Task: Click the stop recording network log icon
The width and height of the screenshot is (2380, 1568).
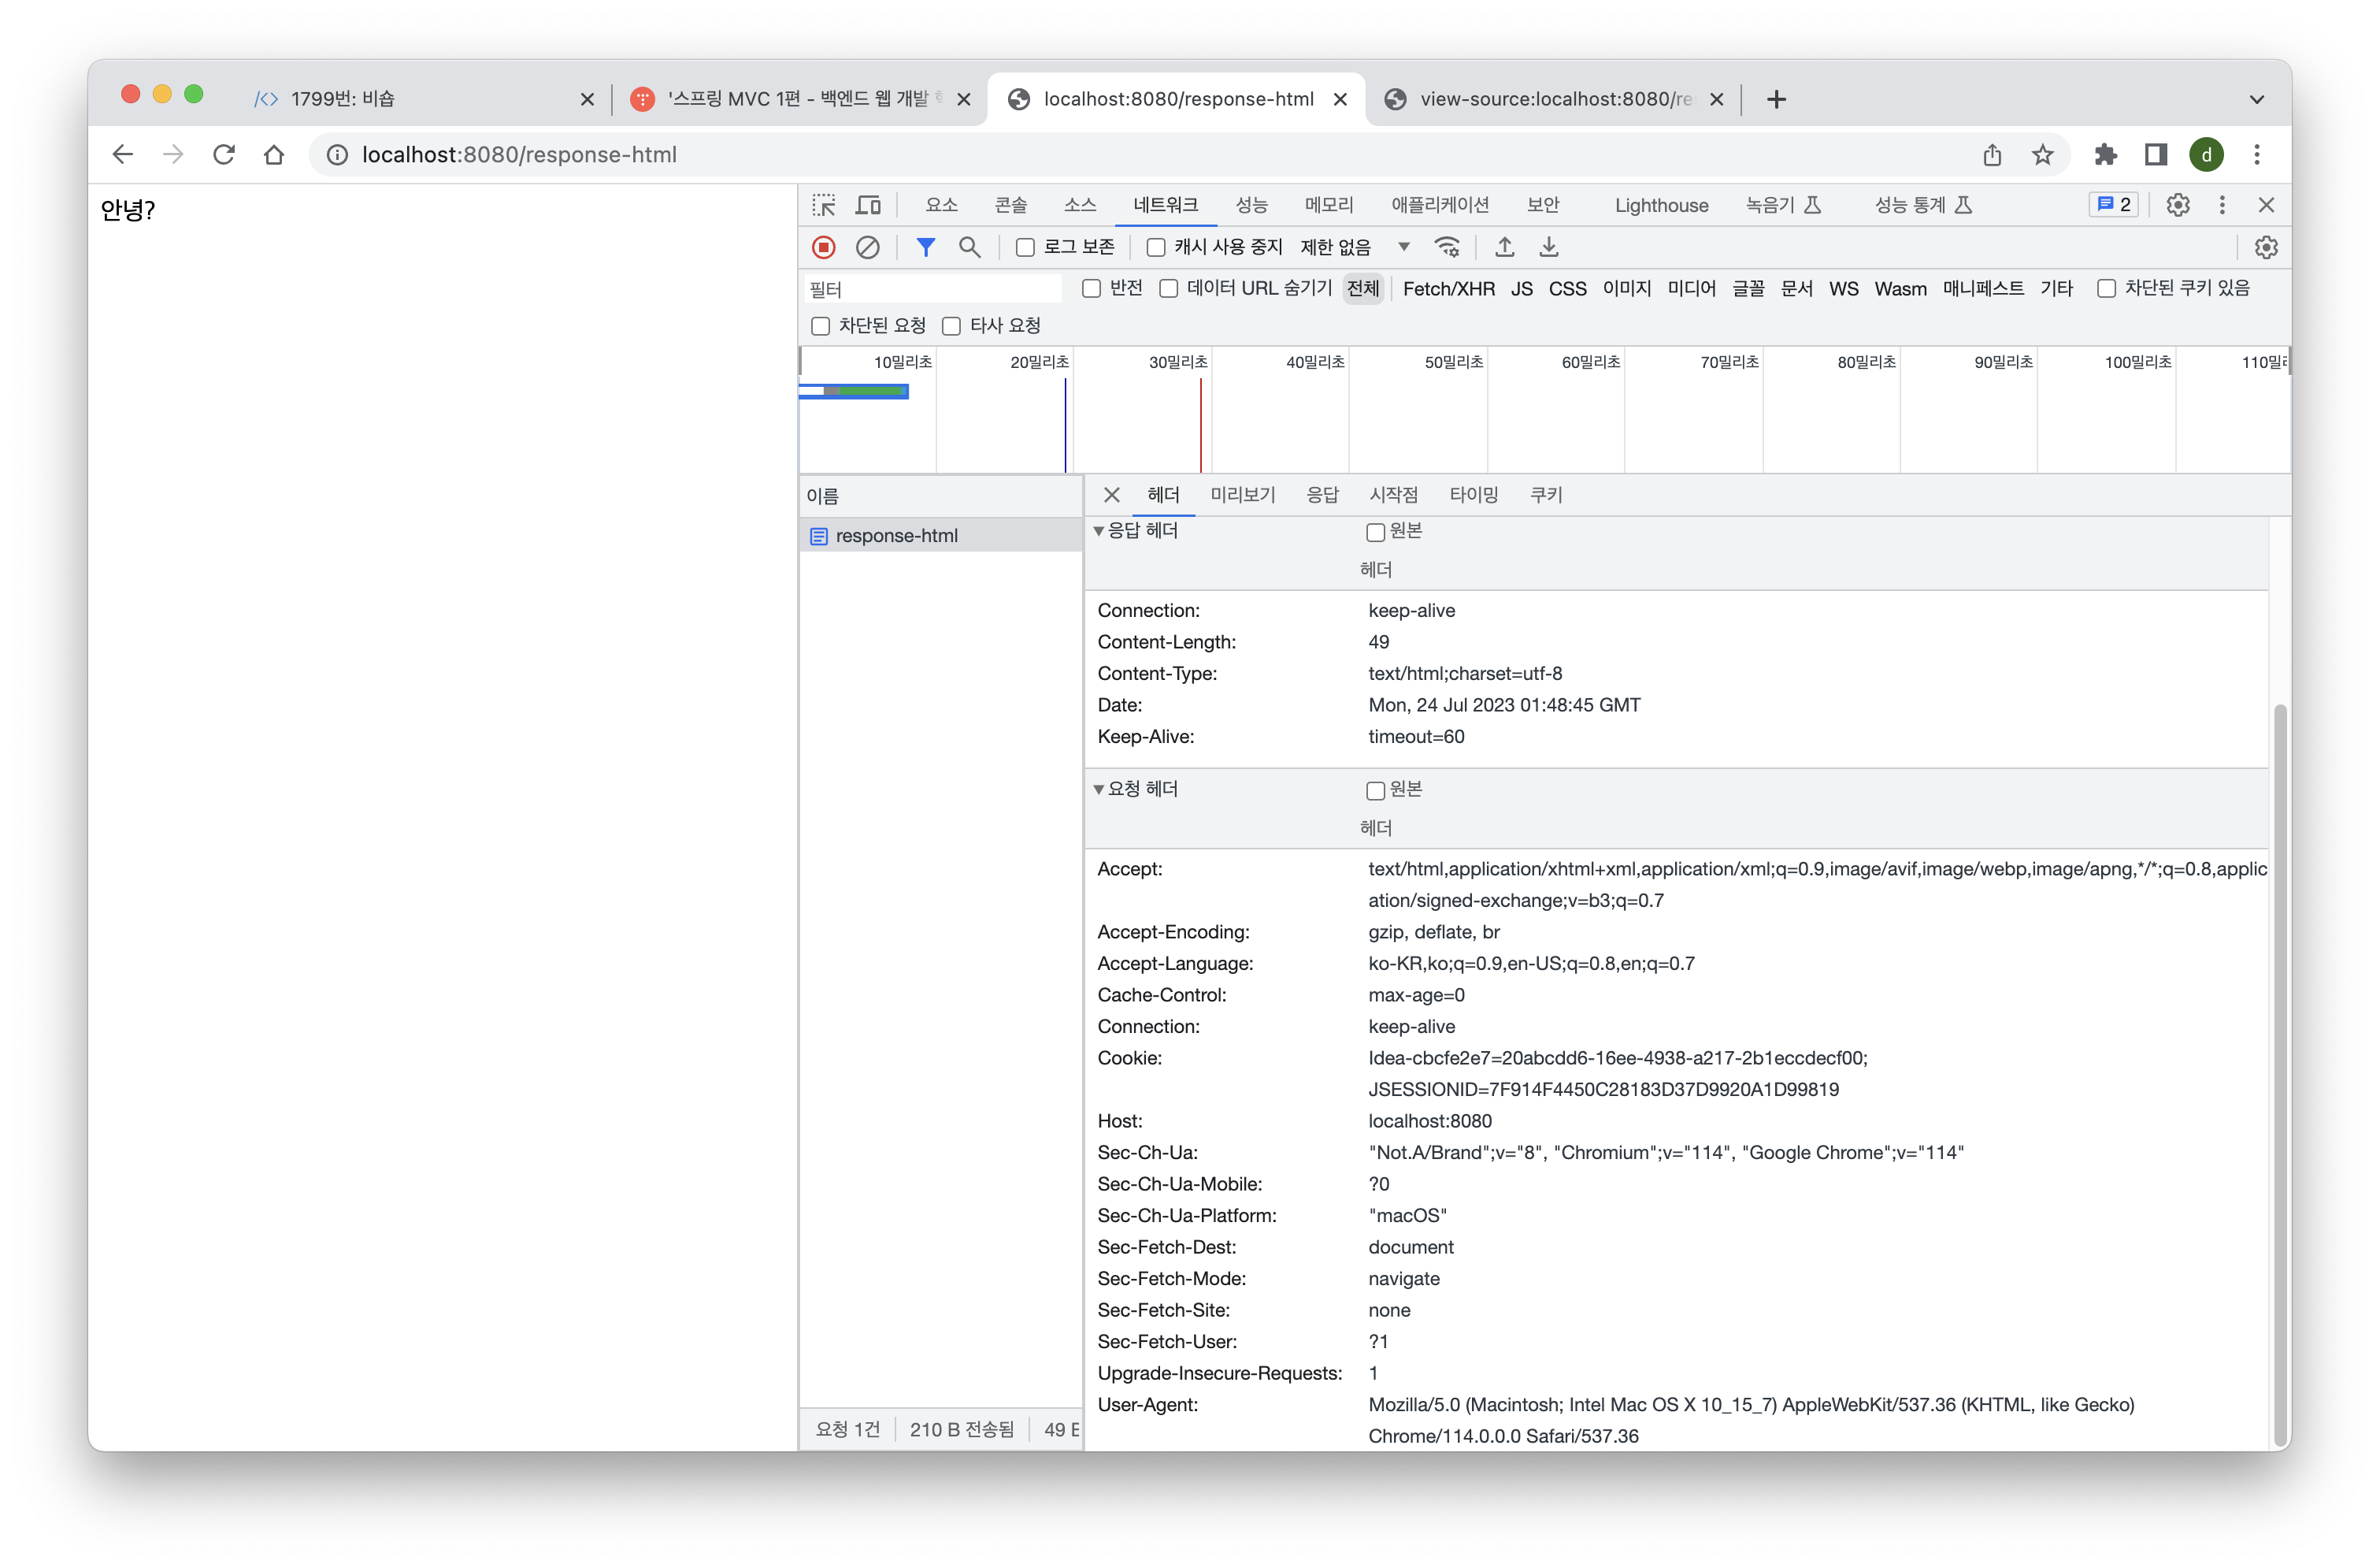Action: point(823,247)
